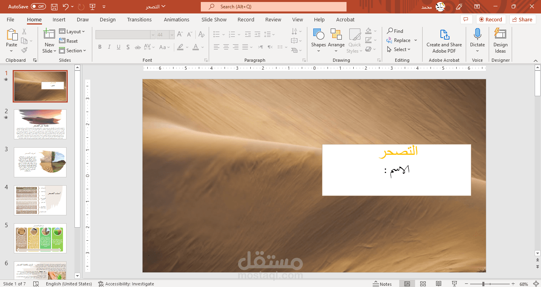
Task: Open the font name combo box arrow
Action: pyautogui.click(x=153, y=35)
